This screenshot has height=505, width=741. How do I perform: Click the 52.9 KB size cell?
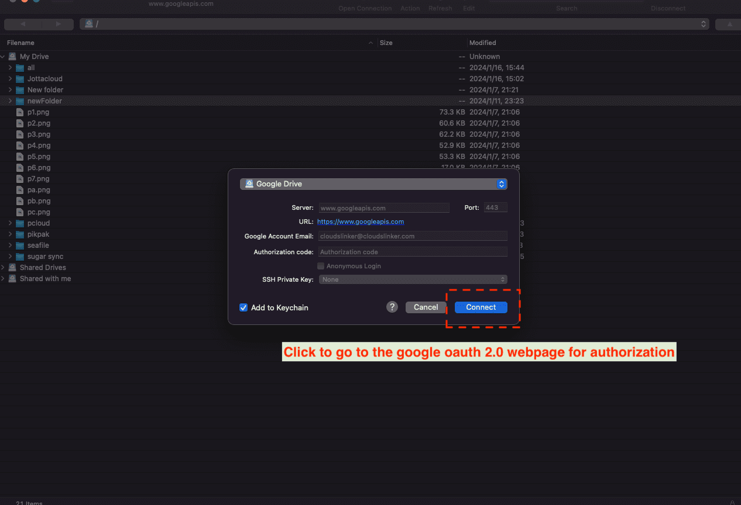[x=452, y=146]
